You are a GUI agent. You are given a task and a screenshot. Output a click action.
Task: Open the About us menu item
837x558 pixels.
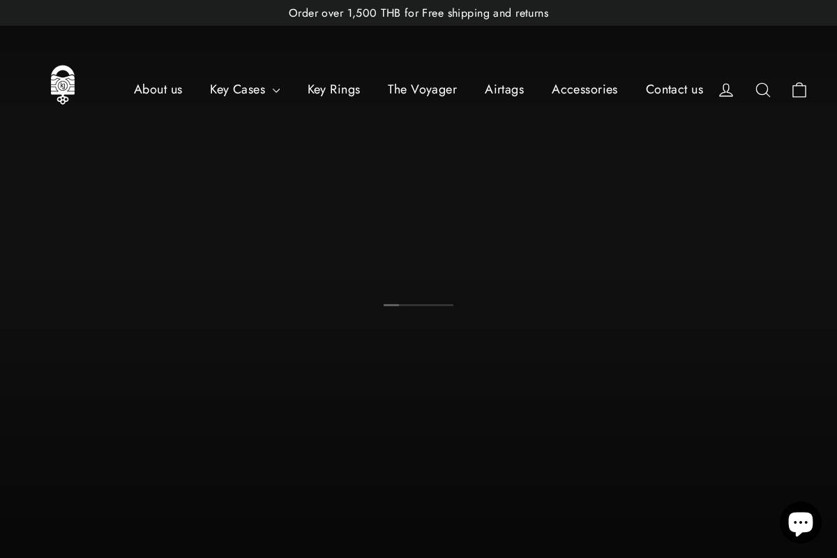pyautogui.click(x=158, y=89)
